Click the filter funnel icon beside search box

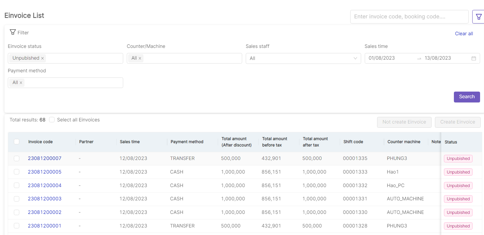tap(478, 17)
